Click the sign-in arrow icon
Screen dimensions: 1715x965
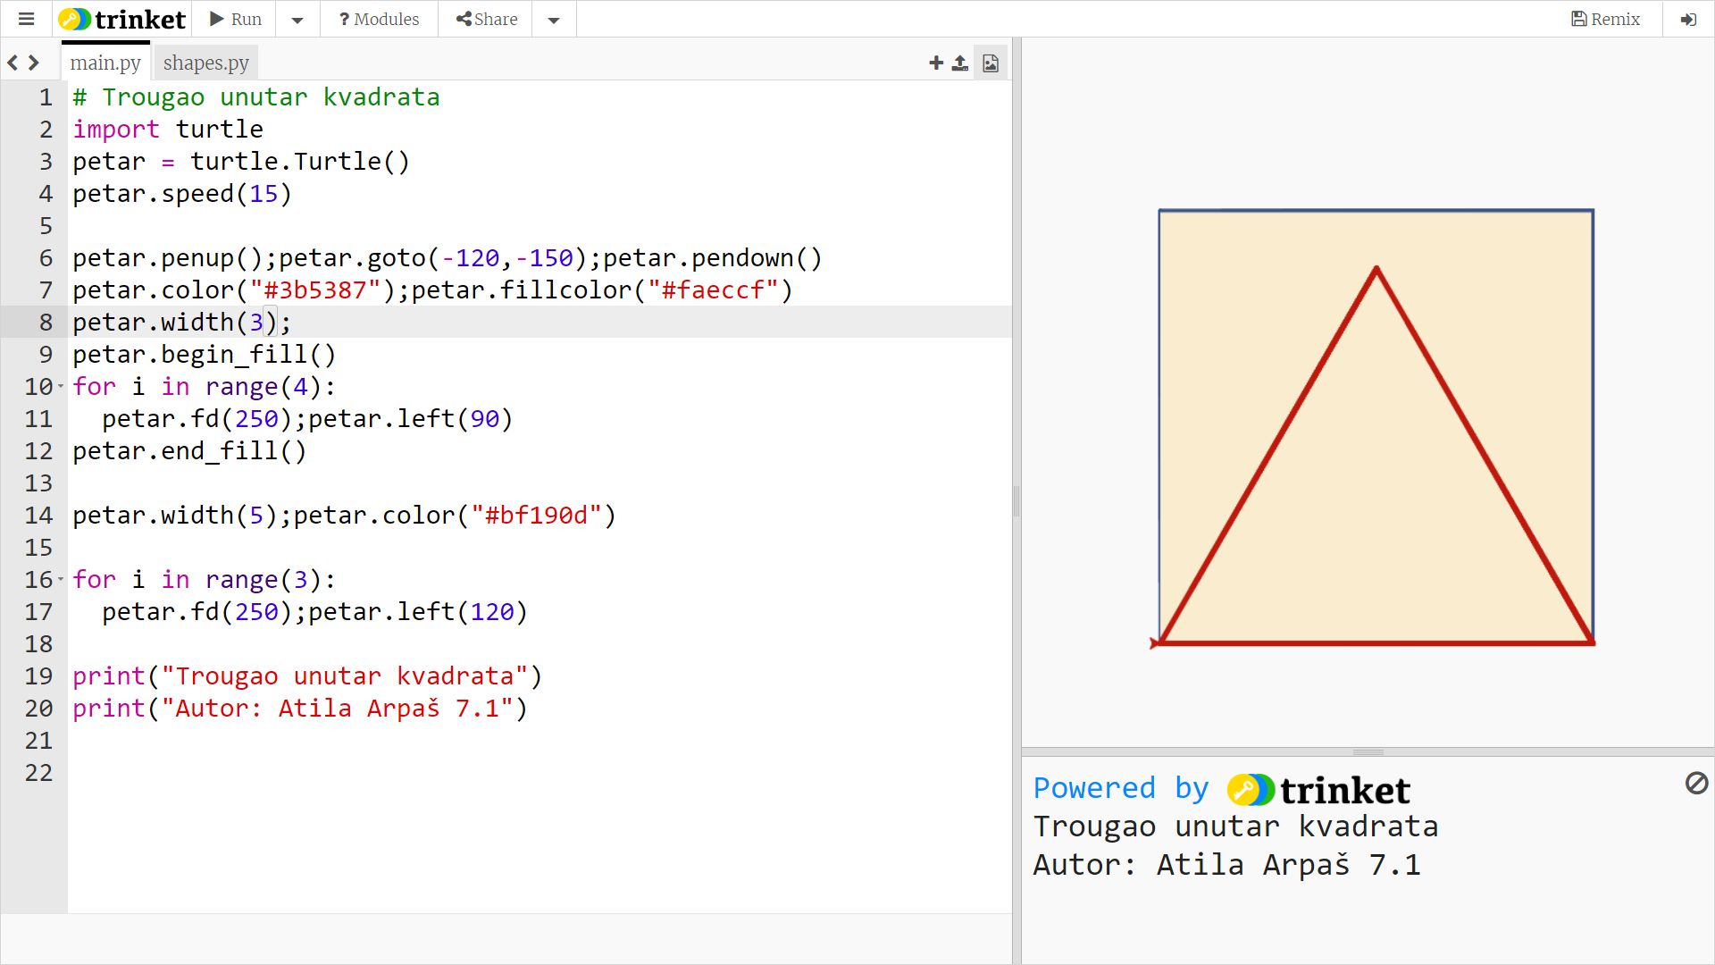[x=1687, y=19]
